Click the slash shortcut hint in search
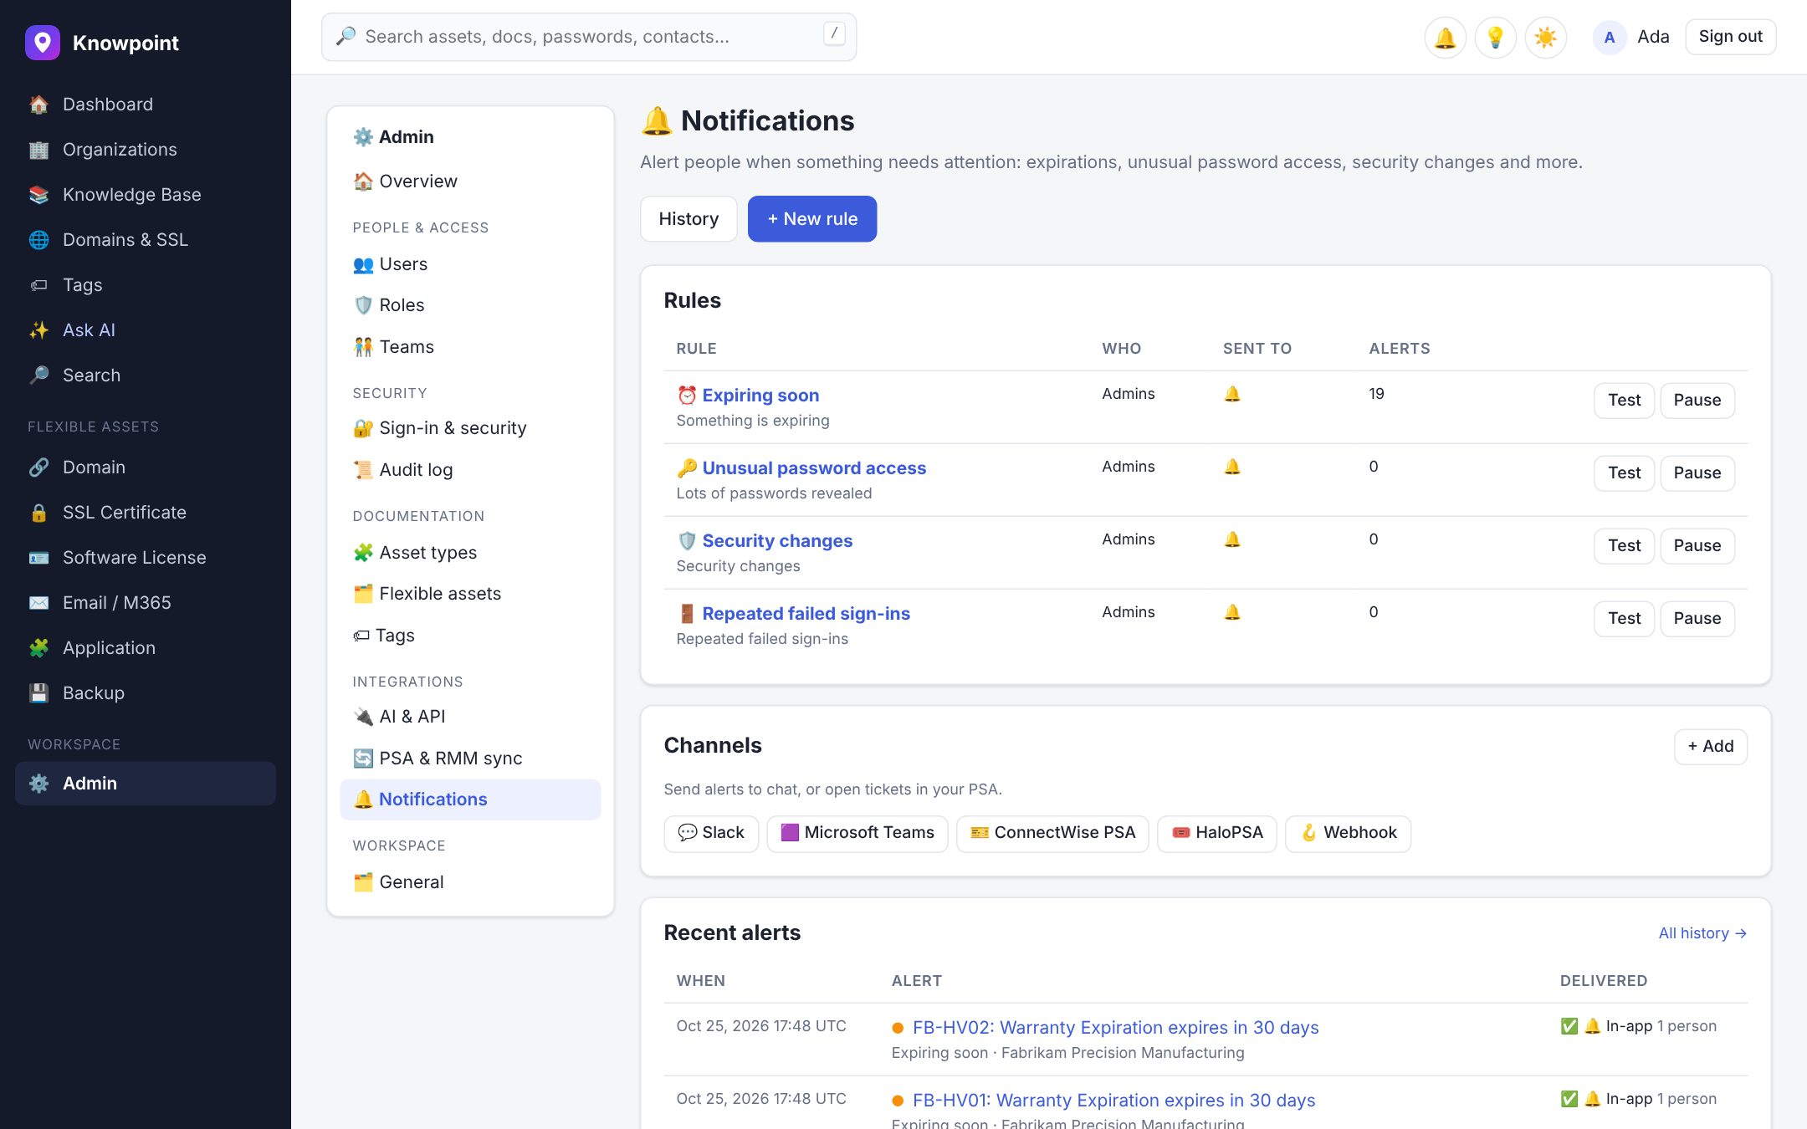The height and width of the screenshot is (1129, 1807). click(x=834, y=34)
